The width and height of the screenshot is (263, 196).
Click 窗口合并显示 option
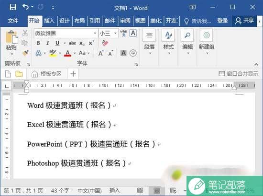[238, 74]
